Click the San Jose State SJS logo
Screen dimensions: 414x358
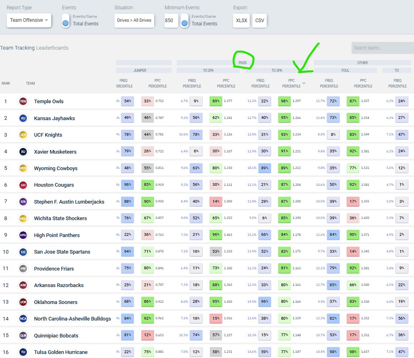click(23, 252)
